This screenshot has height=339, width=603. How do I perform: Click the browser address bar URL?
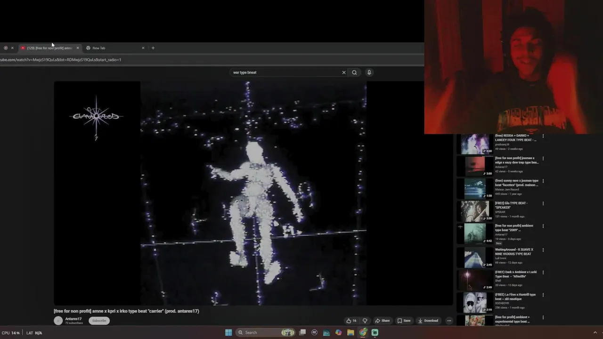[61, 60]
